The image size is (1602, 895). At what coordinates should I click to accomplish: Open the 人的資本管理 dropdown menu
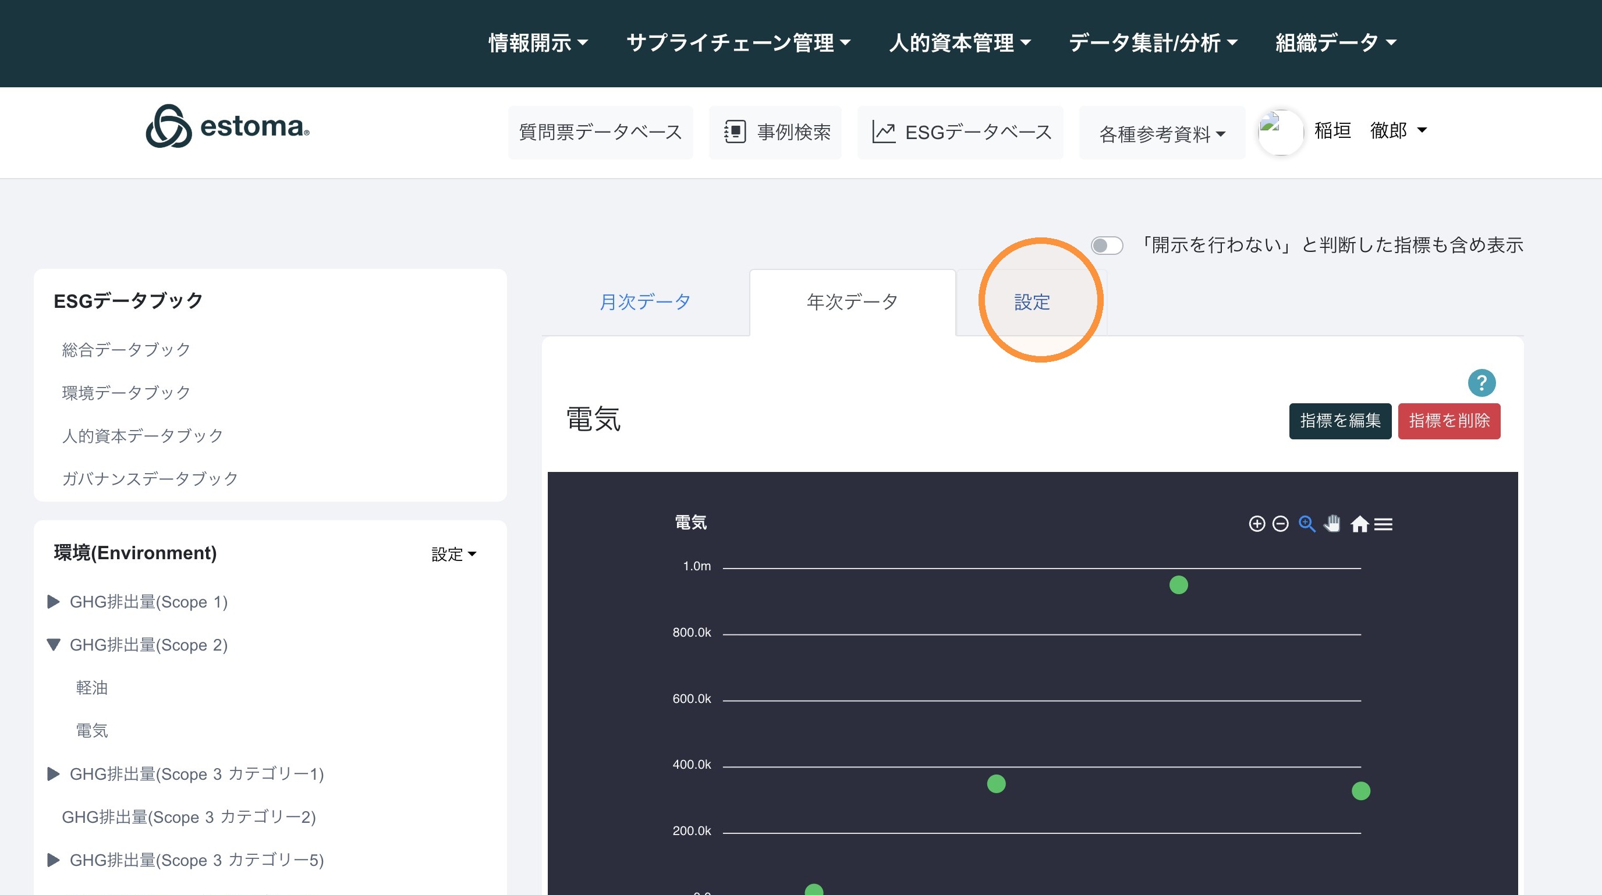[x=959, y=43]
